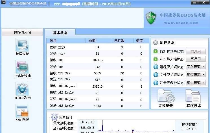Click the 891 intercepted value

tap(122, 73)
